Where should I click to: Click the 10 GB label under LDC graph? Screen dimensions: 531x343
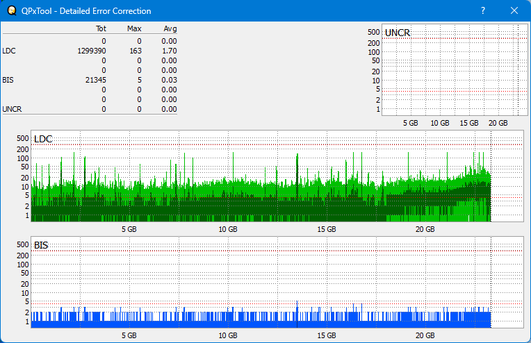tap(228, 229)
